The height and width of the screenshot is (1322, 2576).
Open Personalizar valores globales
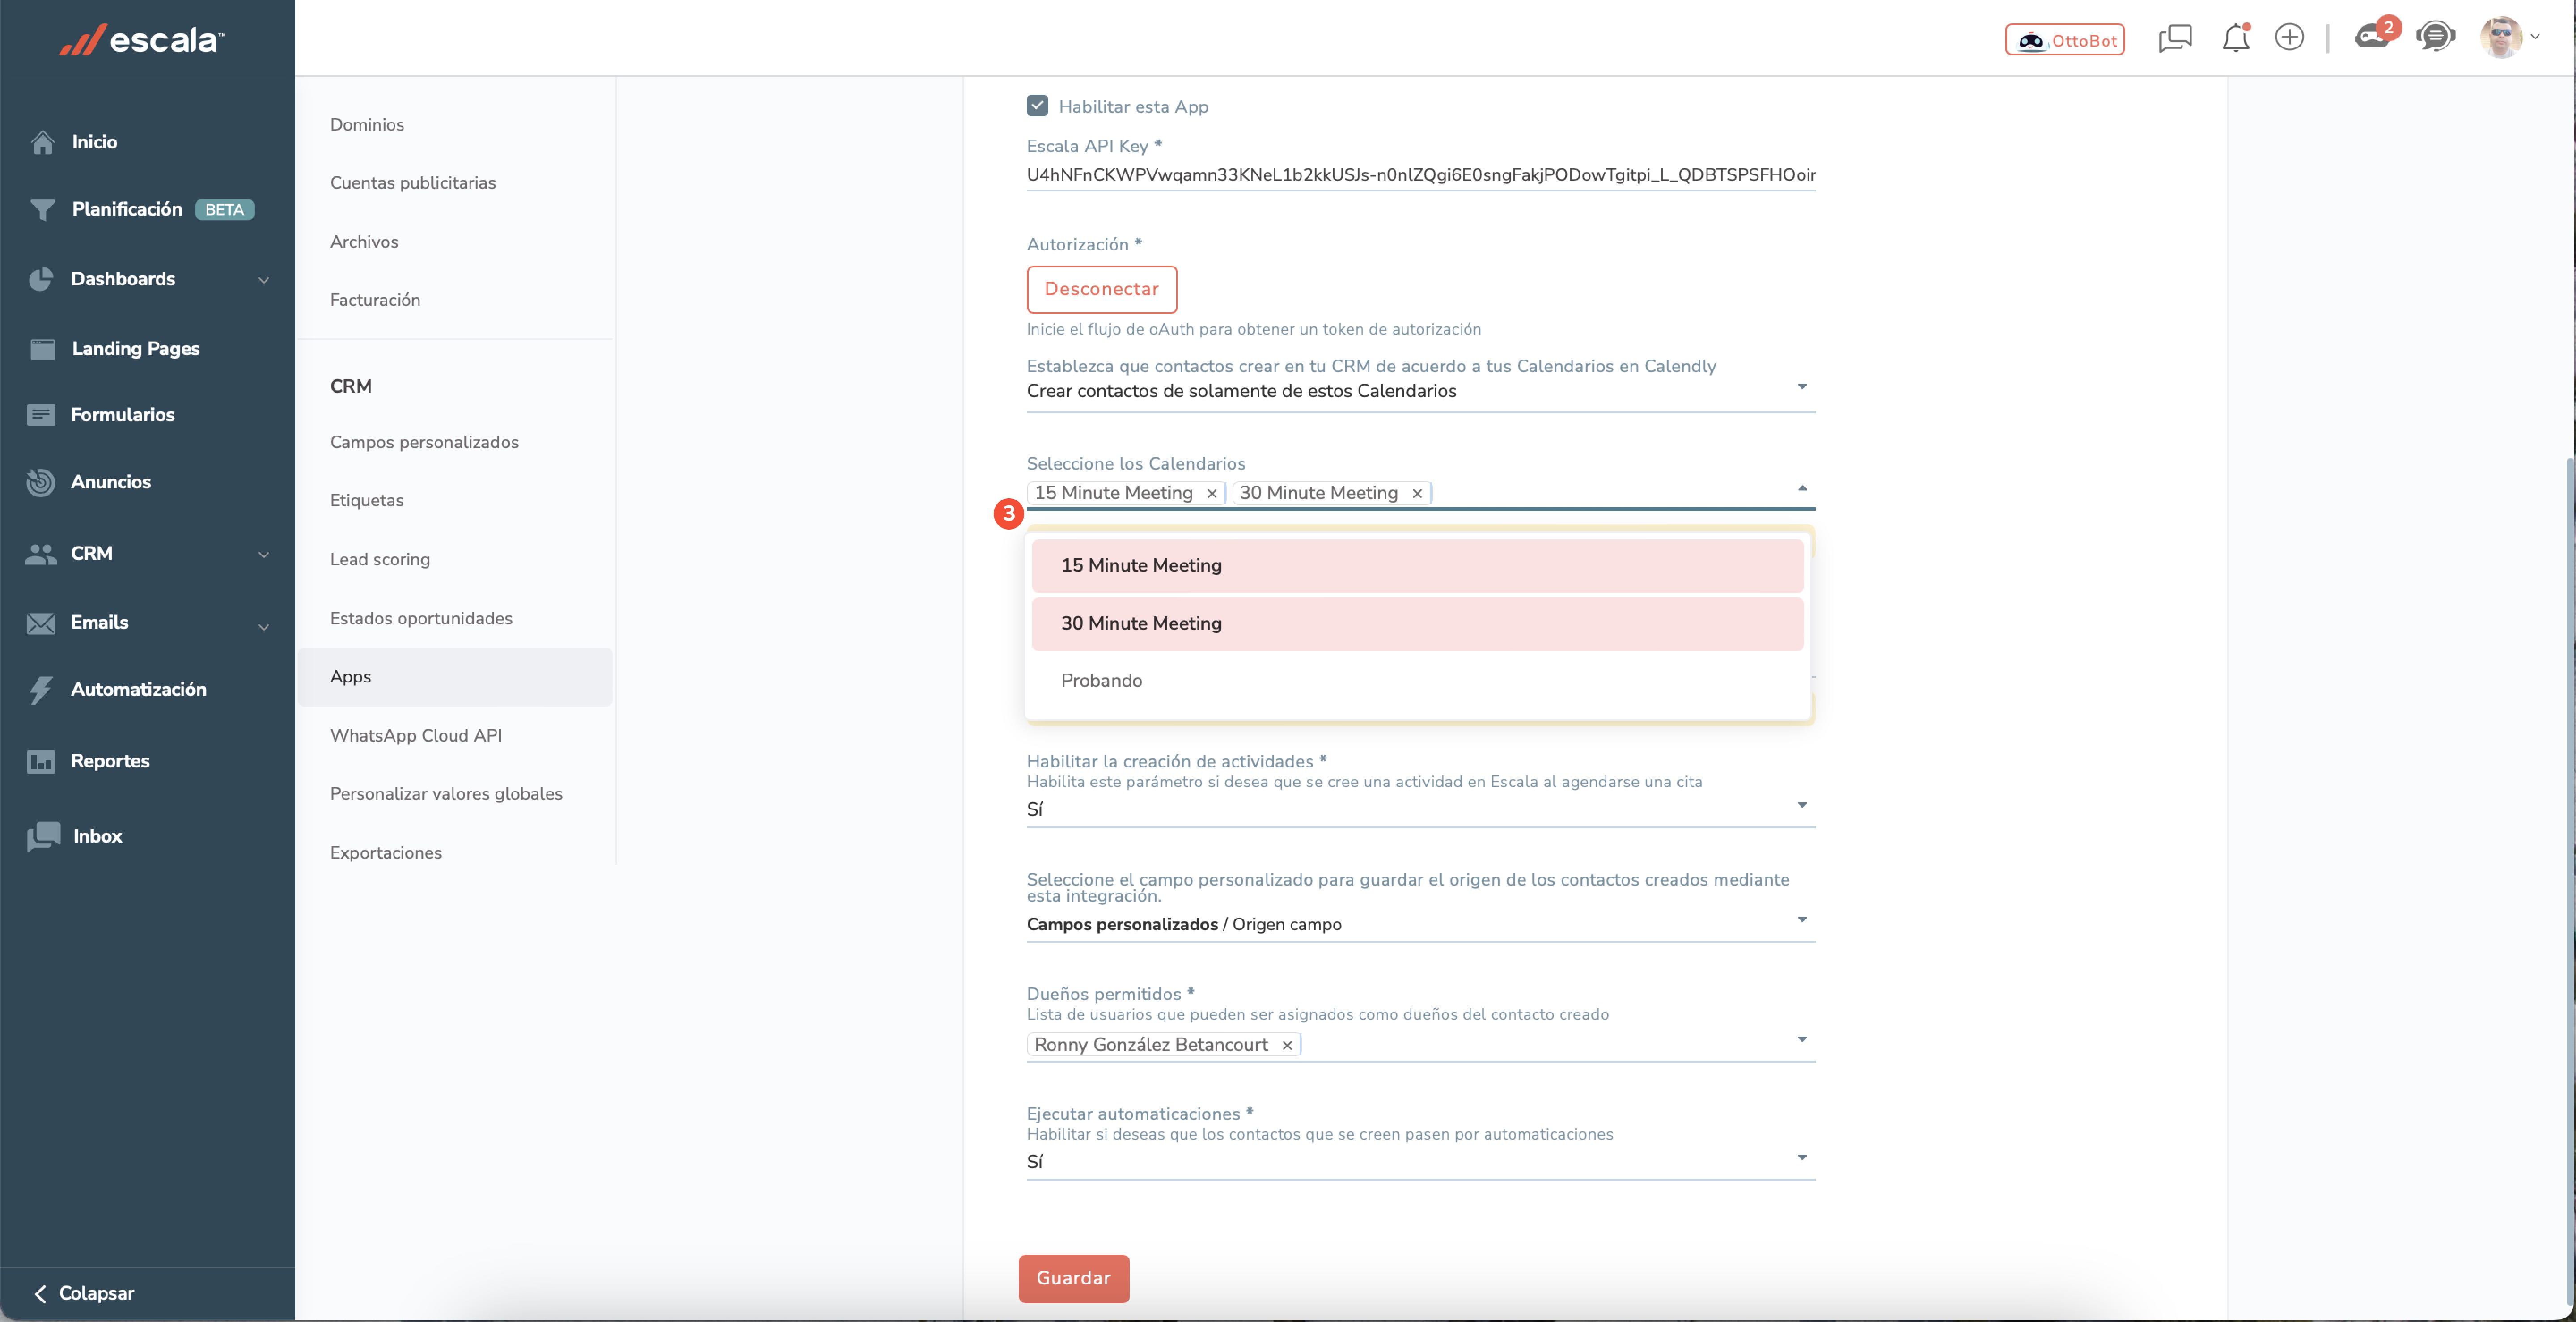(x=446, y=793)
